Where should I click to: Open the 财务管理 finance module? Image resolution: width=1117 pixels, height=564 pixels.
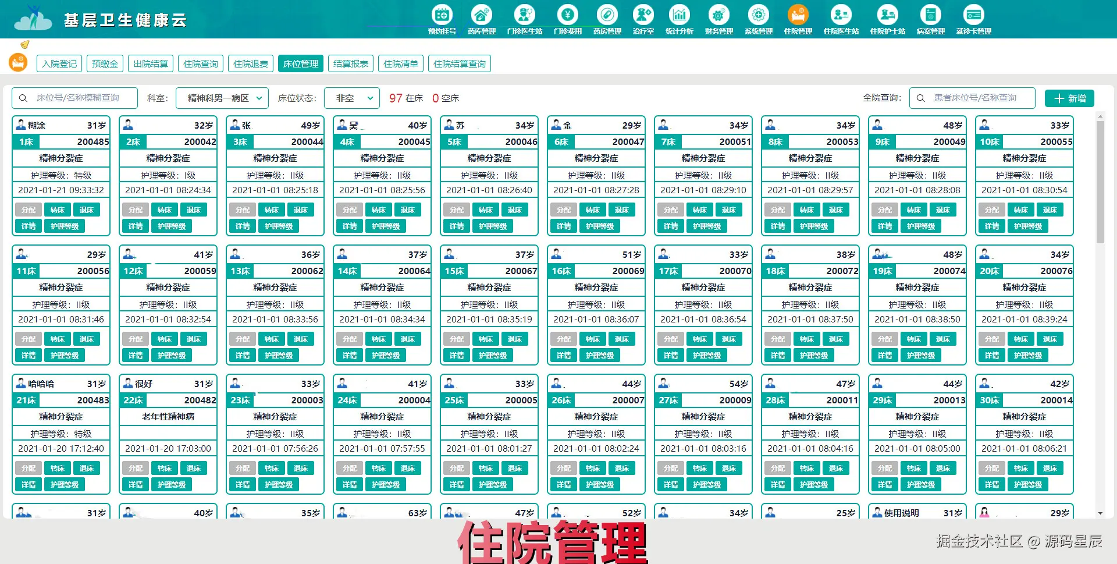pos(719,19)
